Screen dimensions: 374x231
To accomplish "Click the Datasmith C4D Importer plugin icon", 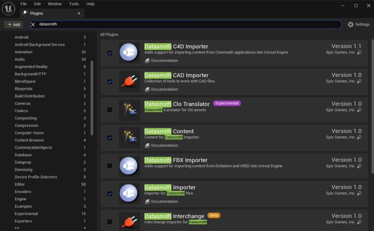I will tap(129, 52).
